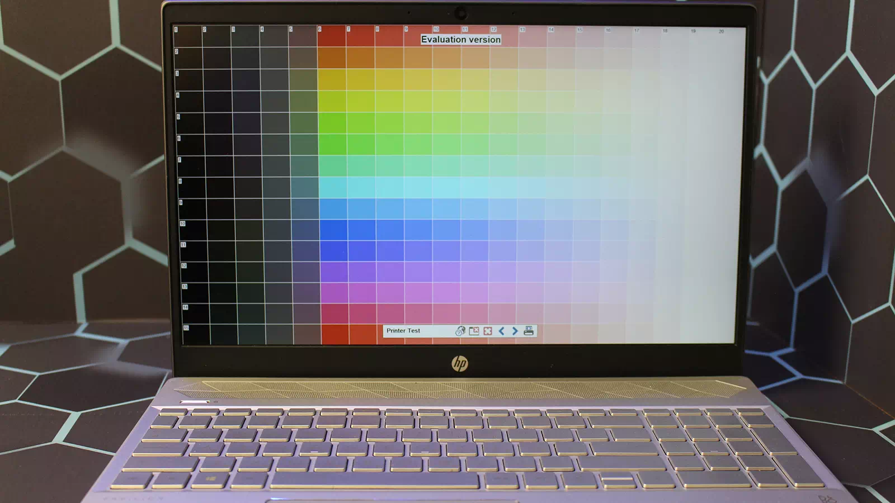Click the Evaluation version label
Image resolution: width=895 pixels, height=503 pixels.
pos(461,40)
